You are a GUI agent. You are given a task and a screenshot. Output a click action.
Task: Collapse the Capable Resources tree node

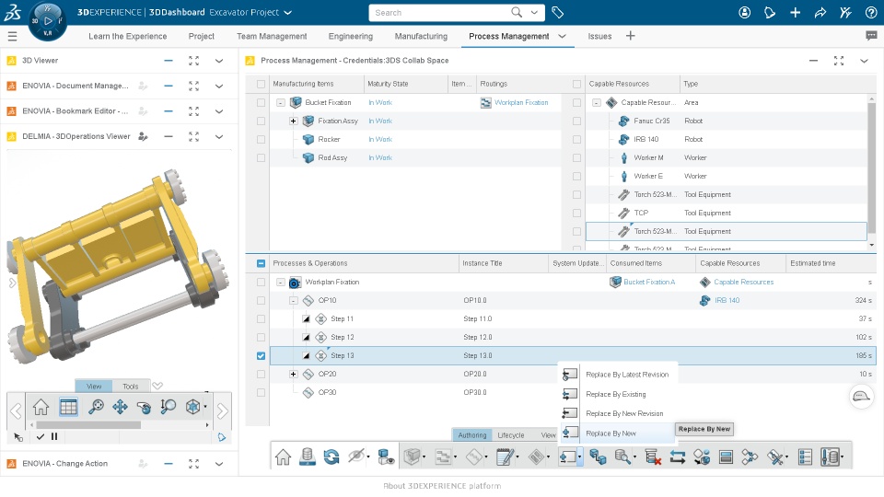(x=597, y=102)
